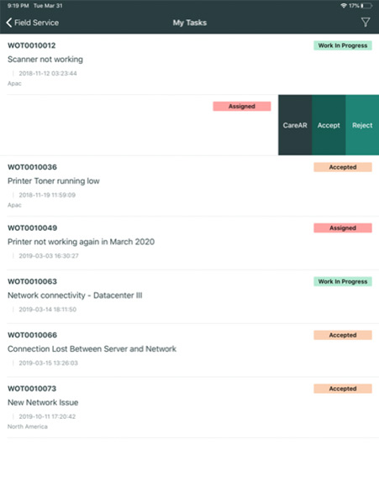Accept the assigned task
The height and width of the screenshot is (502, 379).
[x=329, y=125]
